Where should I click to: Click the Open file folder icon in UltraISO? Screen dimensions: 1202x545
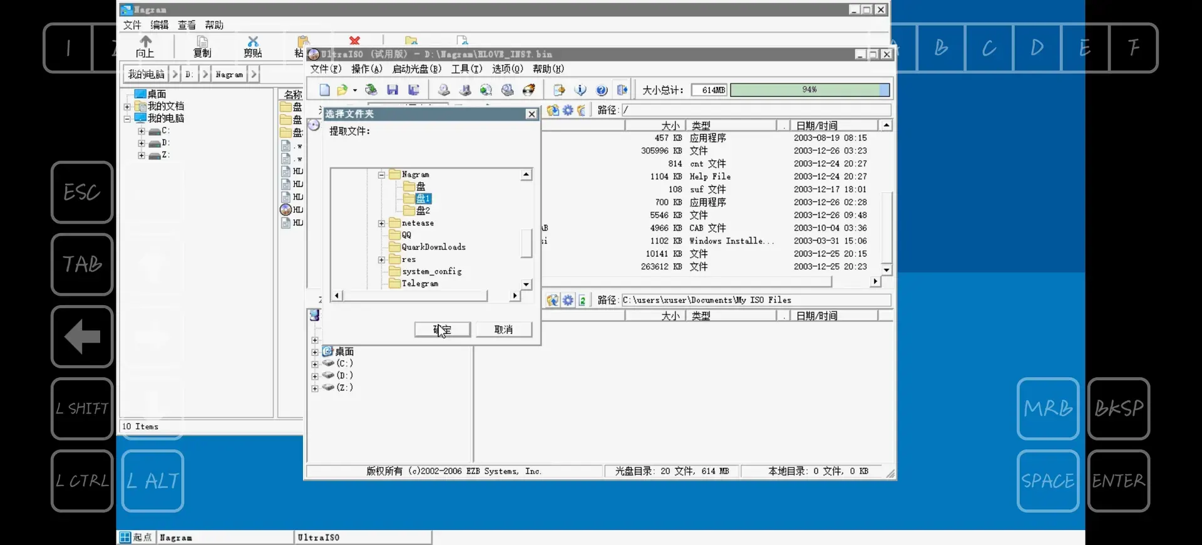[x=342, y=90]
